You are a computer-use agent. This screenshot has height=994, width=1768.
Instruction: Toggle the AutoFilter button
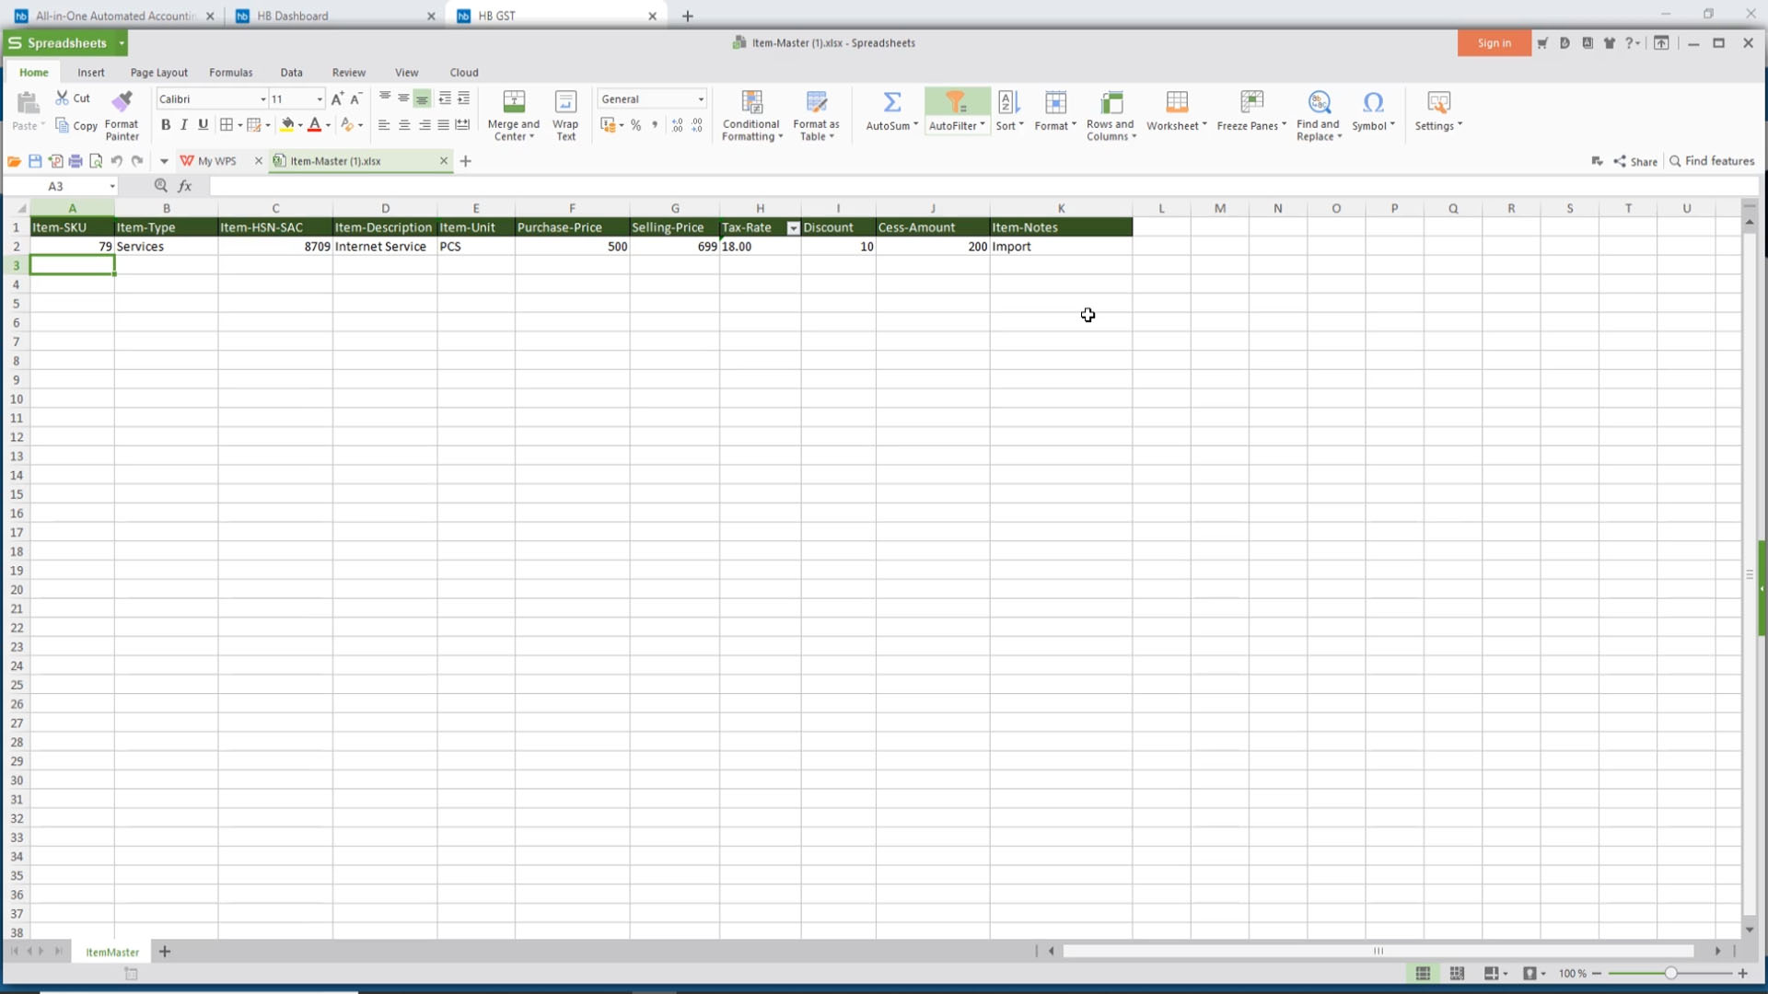955,103
